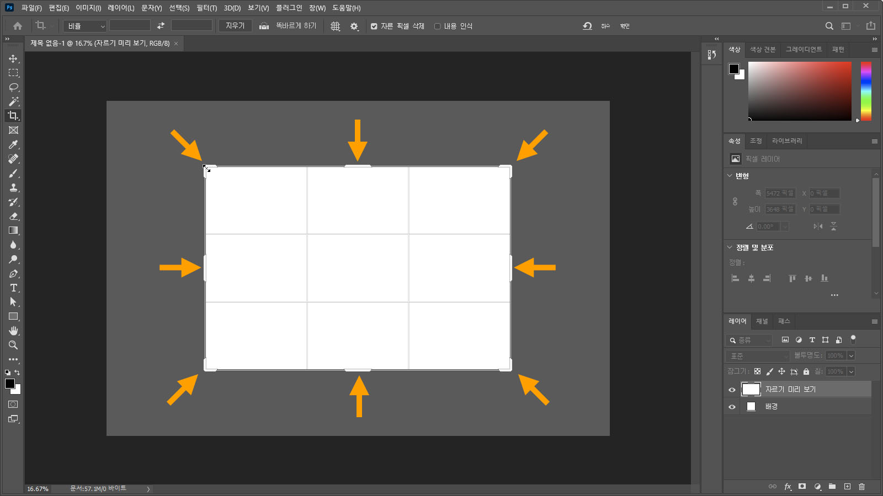
Task: Select the Eyedropper tool
Action: tap(13, 144)
